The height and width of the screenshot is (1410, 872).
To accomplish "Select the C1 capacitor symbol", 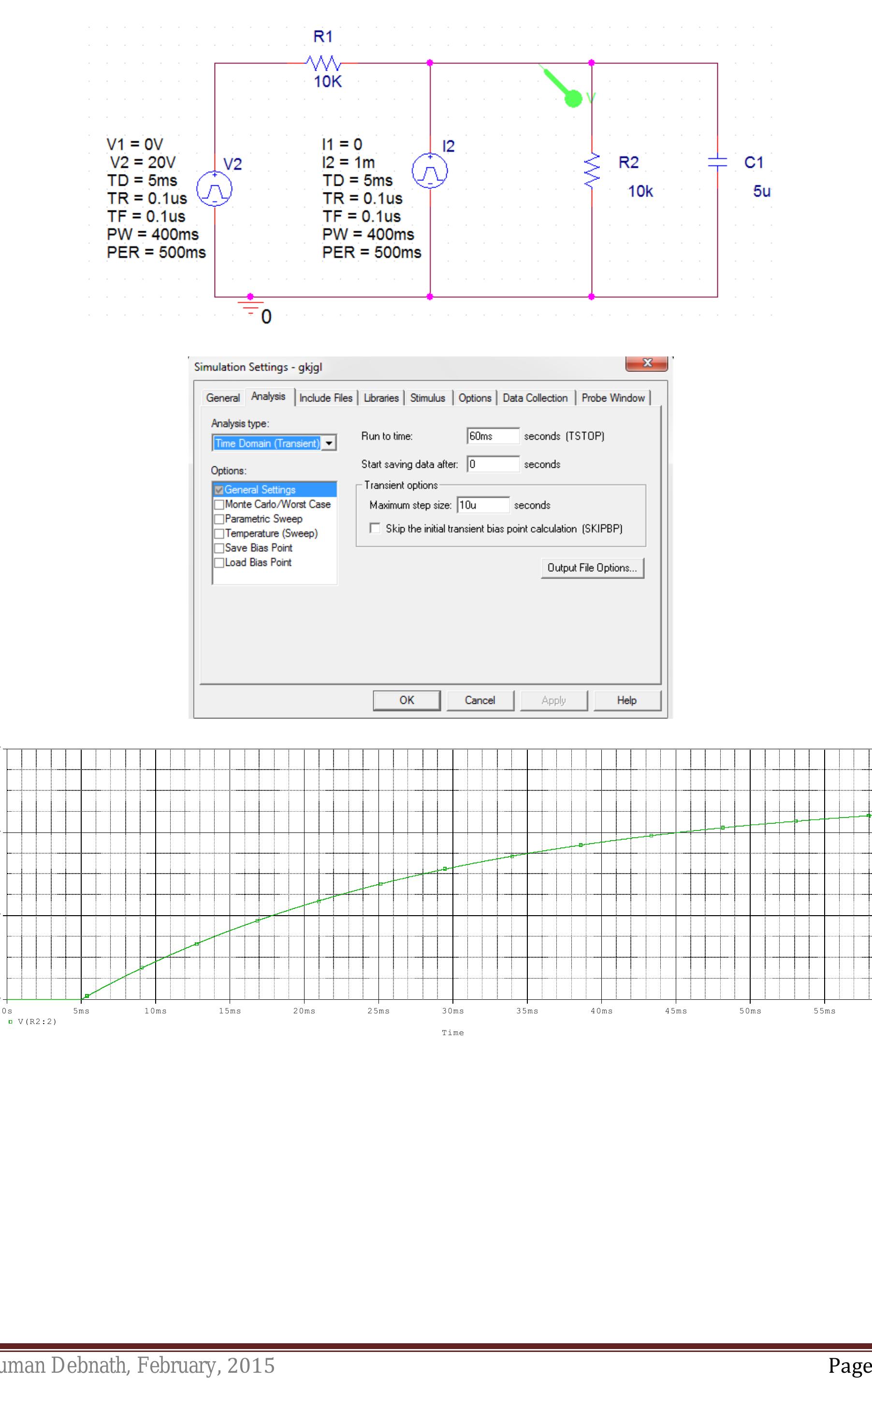I will [x=717, y=162].
